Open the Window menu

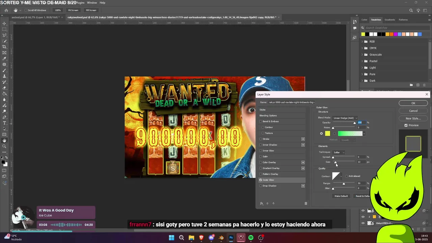92,3
